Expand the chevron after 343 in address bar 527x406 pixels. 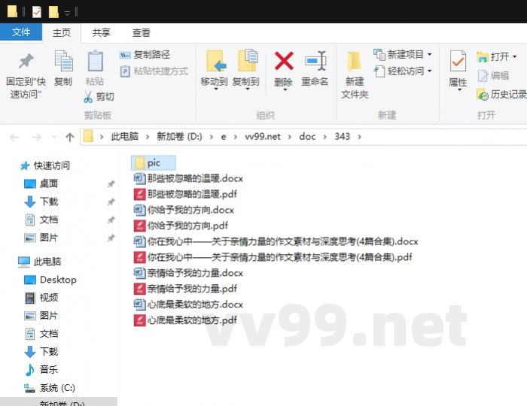[x=360, y=137]
